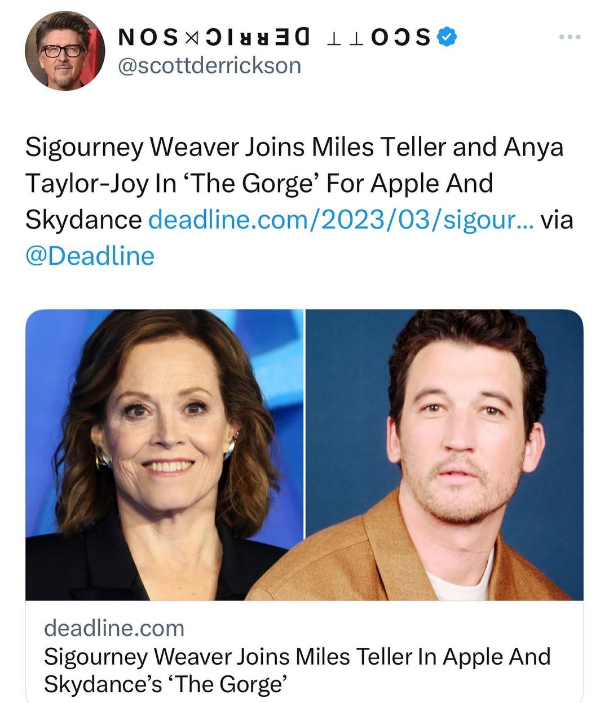Click Scott Derrickson's profile avatar

[x=65, y=51]
